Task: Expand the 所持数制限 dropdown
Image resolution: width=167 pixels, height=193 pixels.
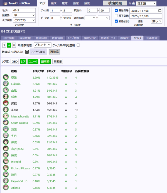Action: point(42,45)
